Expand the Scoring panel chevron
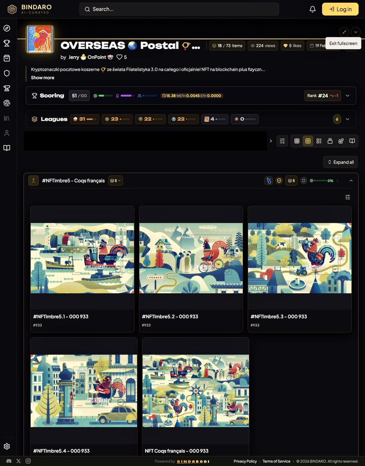The width and height of the screenshot is (365, 466). [348, 96]
